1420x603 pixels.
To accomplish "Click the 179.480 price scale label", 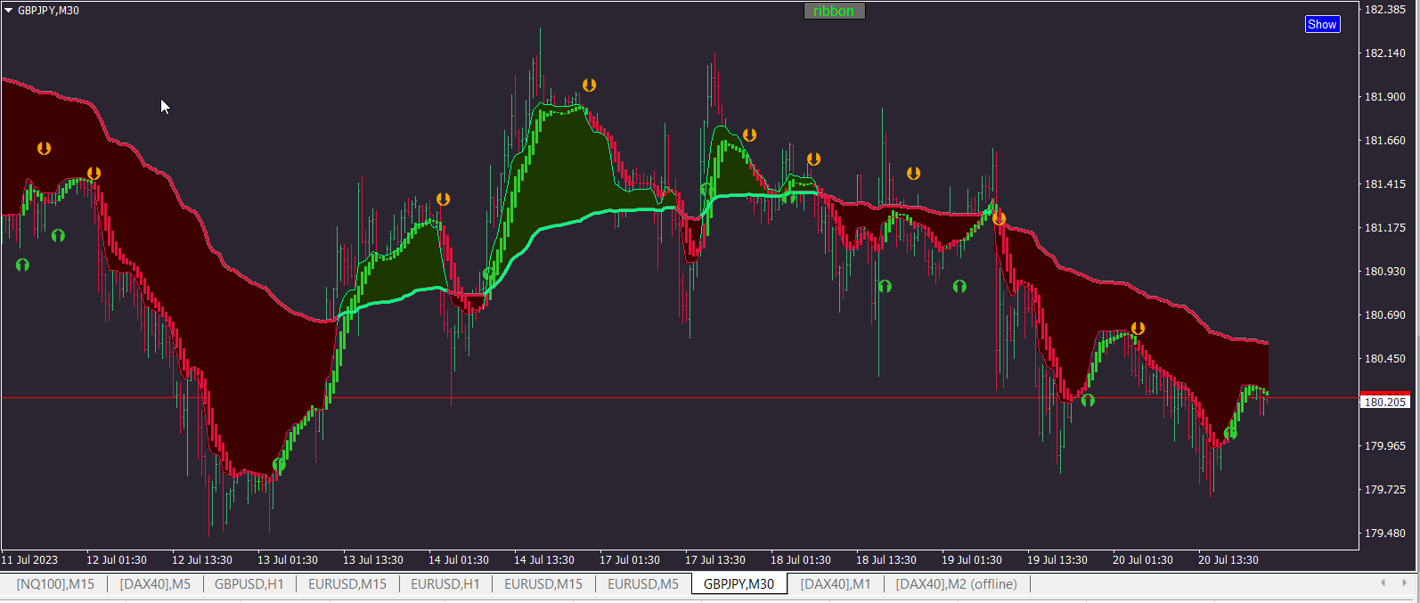I will (1385, 534).
